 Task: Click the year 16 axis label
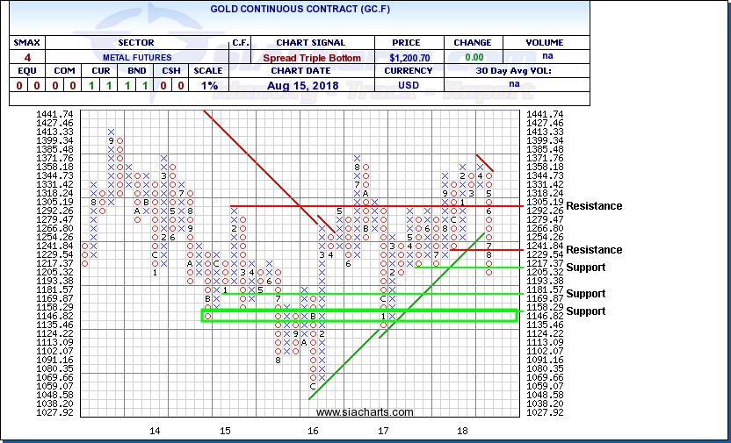313,431
